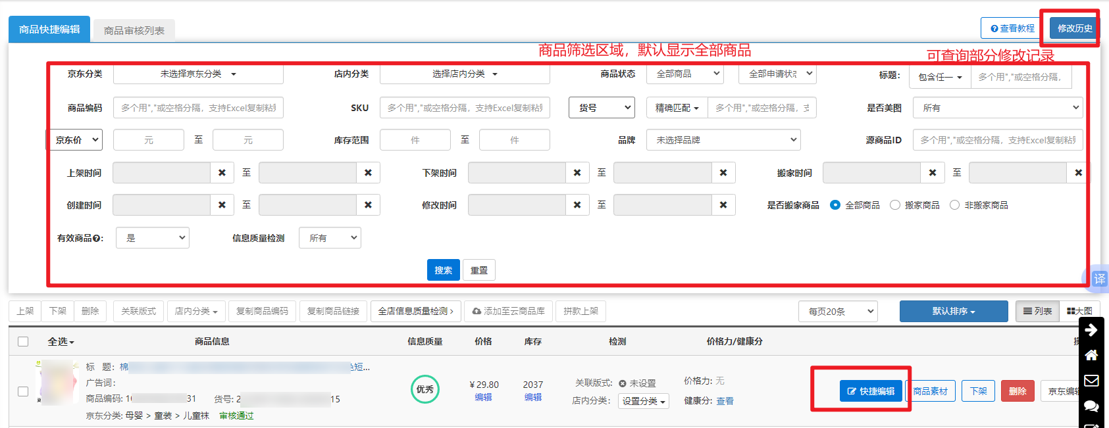
Task: Click the home icon in the right sidebar
Action: pos(1091,355)
